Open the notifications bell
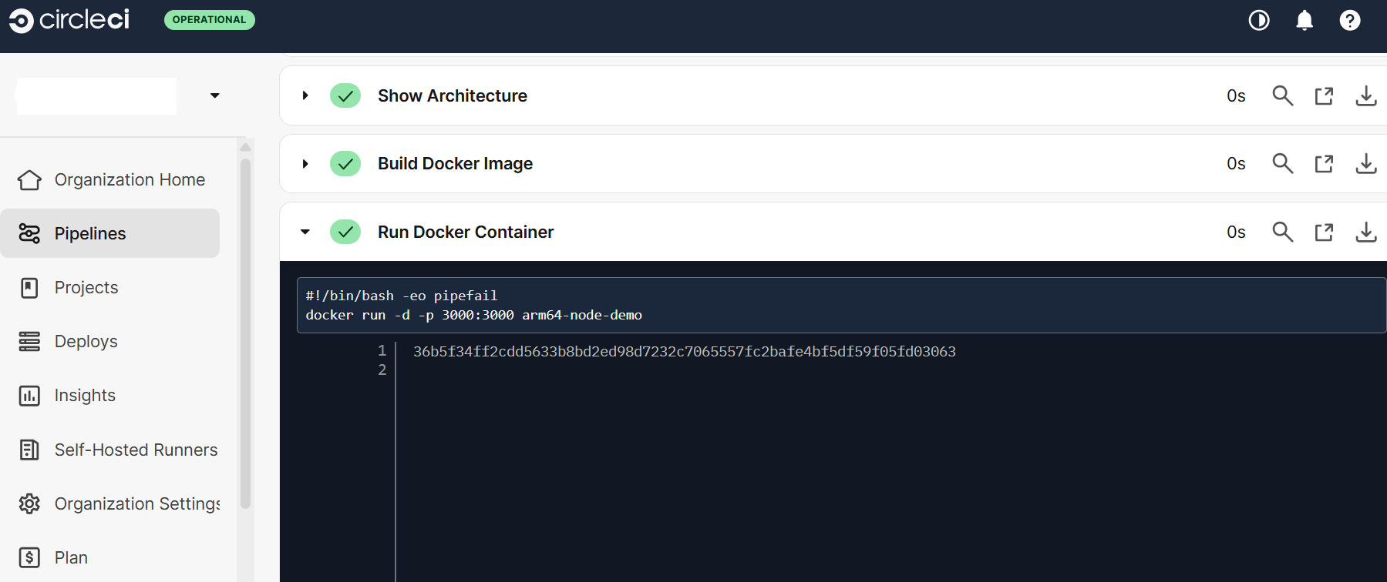 click(x=1305, y=20)
